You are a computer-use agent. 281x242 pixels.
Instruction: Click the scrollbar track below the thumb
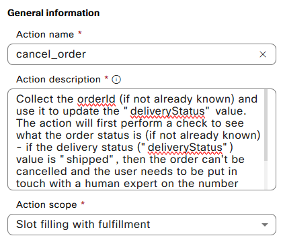tap(266, 175)
